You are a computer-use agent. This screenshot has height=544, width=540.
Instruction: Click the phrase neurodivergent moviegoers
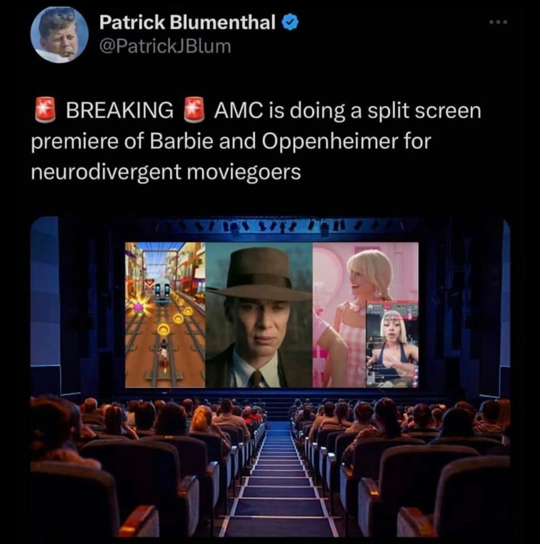coord(166,172)
